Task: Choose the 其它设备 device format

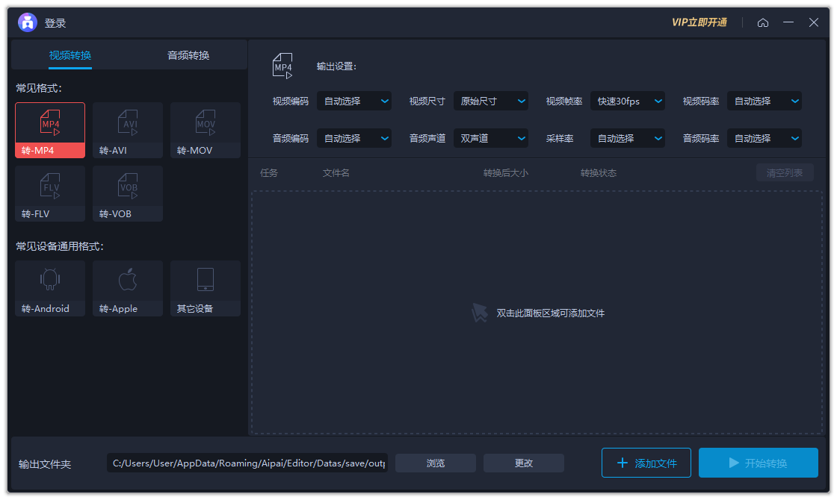Action: click(x=206, y=288)
